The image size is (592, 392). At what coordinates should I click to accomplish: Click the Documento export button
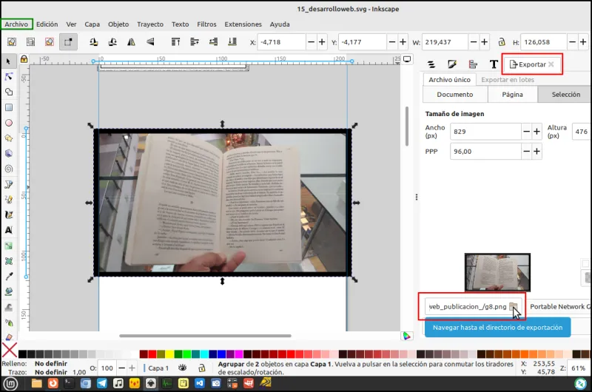point(455,95)
